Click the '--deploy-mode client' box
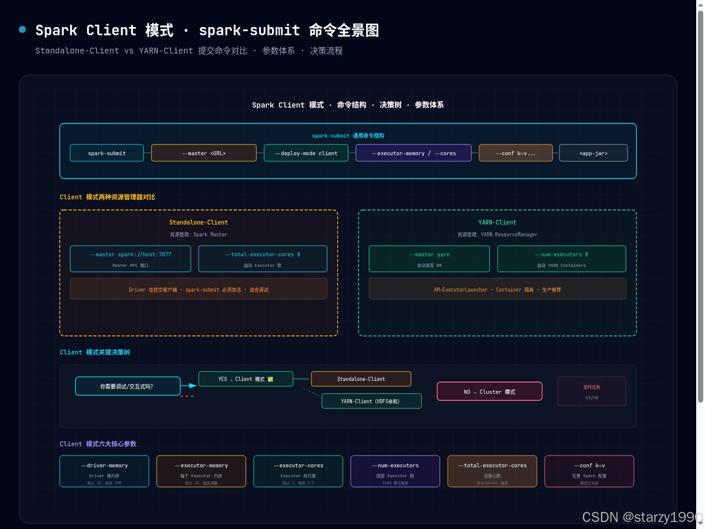The width and height of the screenshot is (705, 529). pos(306,153)
